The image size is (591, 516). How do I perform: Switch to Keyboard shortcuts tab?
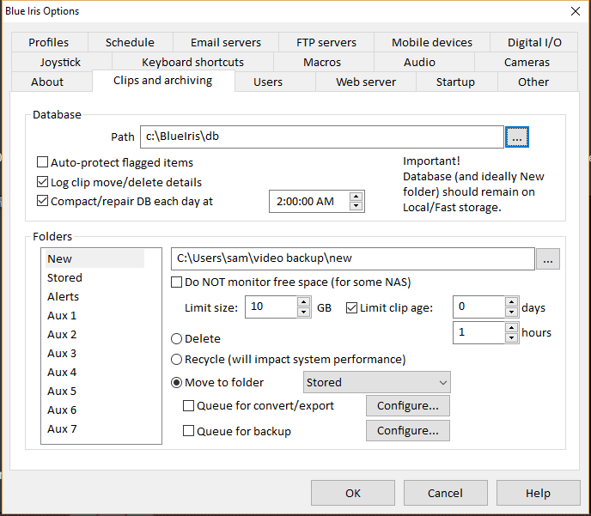[192, 62]
